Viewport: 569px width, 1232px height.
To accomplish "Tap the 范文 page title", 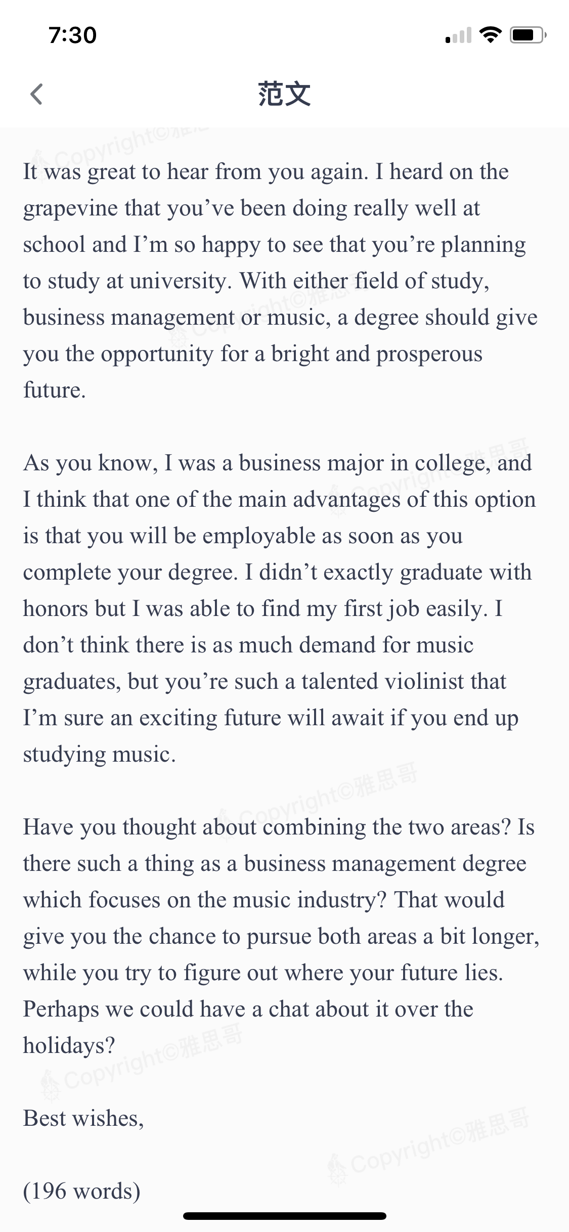I will 284,94.
